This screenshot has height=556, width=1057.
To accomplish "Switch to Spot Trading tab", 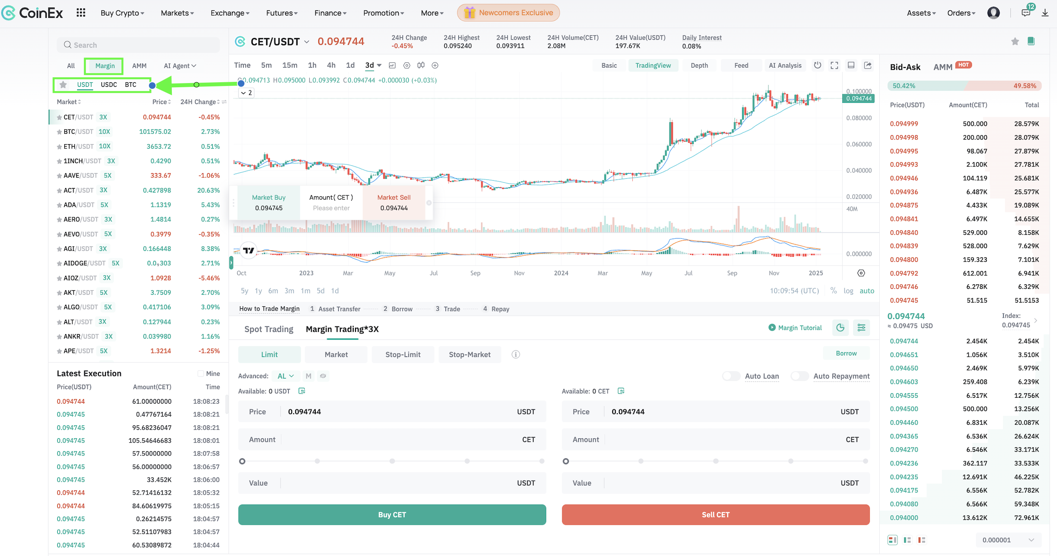I will (x=269, y=329).
